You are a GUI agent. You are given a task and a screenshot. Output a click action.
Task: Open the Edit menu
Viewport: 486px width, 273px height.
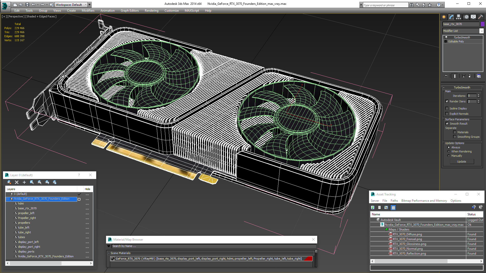coord(17,11)
